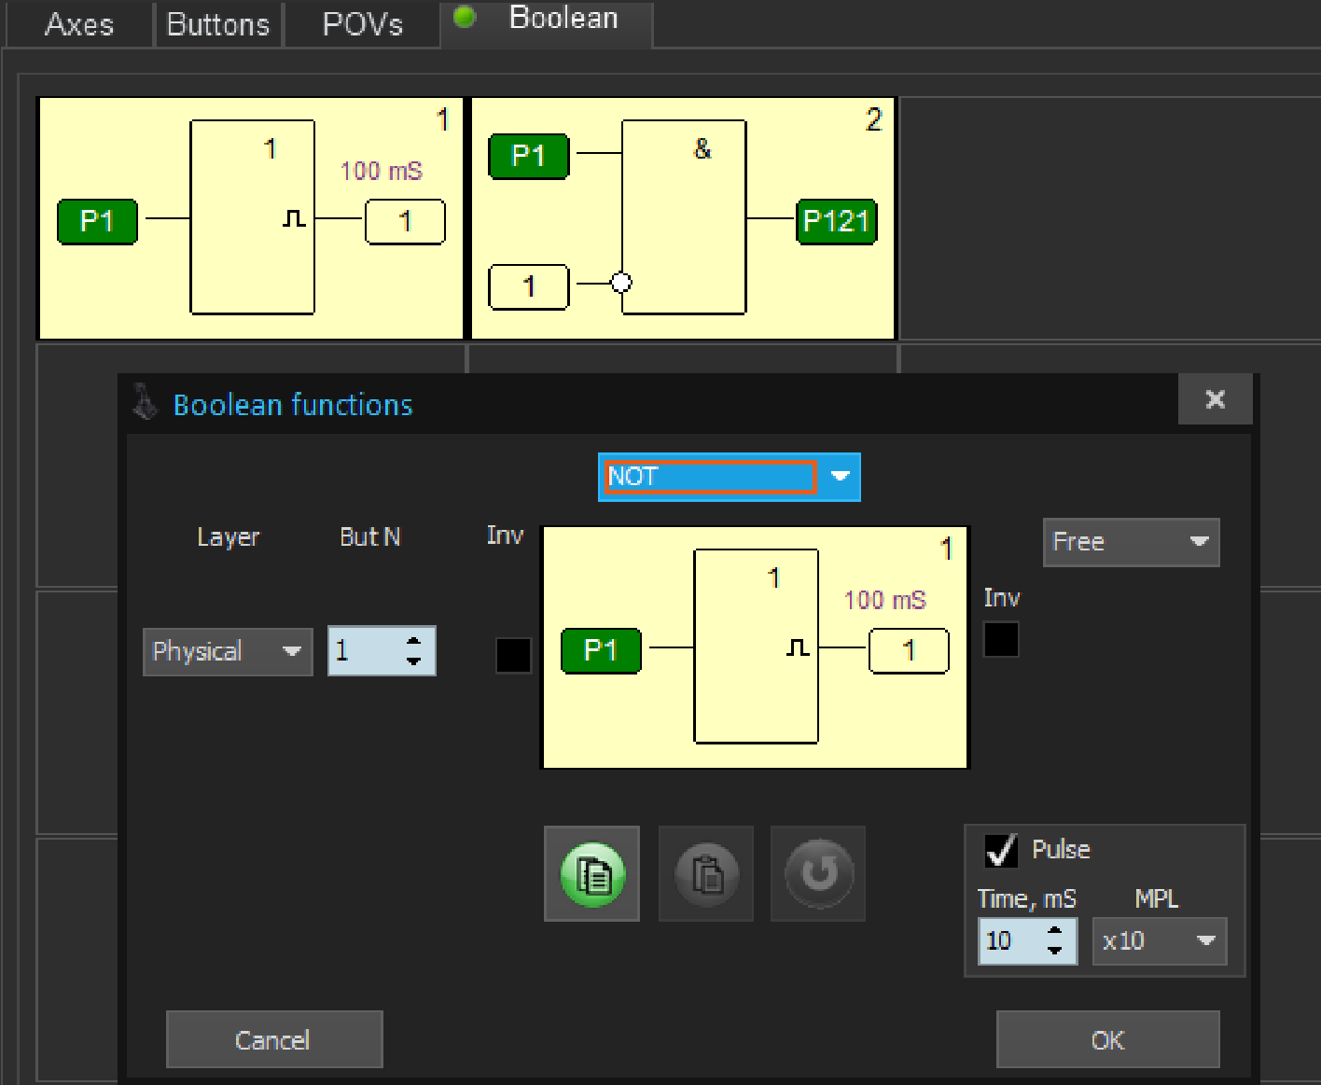This screenshot has width=1321, height=1085.
Task: Click the pulse output box in dialog preview
Action: (908, 650)
